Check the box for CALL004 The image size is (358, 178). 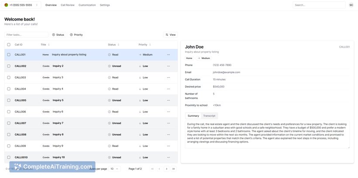tap(9, 89)
